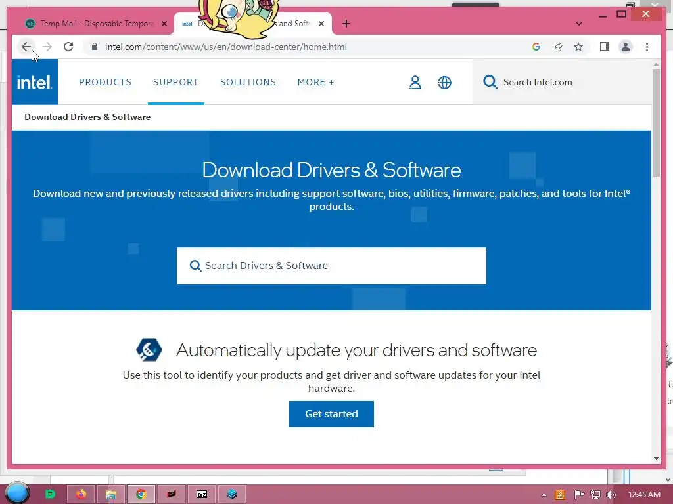Click volume speaker tray icon
The width and height of the screenshot is (673, 504).
pyautogui.click(x=611, y=495)
